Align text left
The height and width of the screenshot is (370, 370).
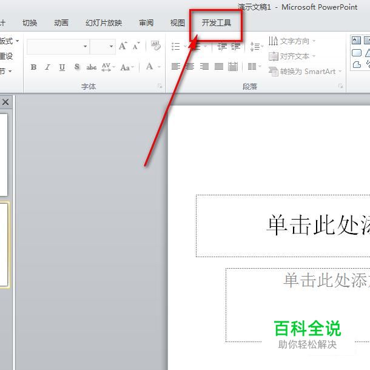[x=176, y=67]
